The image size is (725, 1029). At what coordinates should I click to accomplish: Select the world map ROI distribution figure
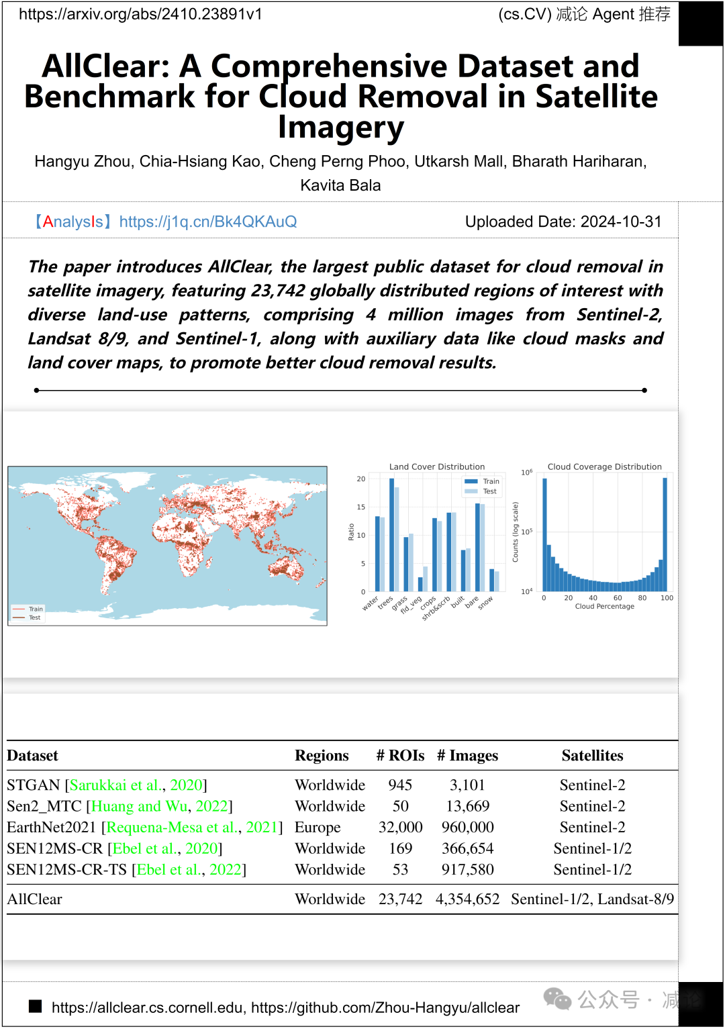[x=168, y=546]
